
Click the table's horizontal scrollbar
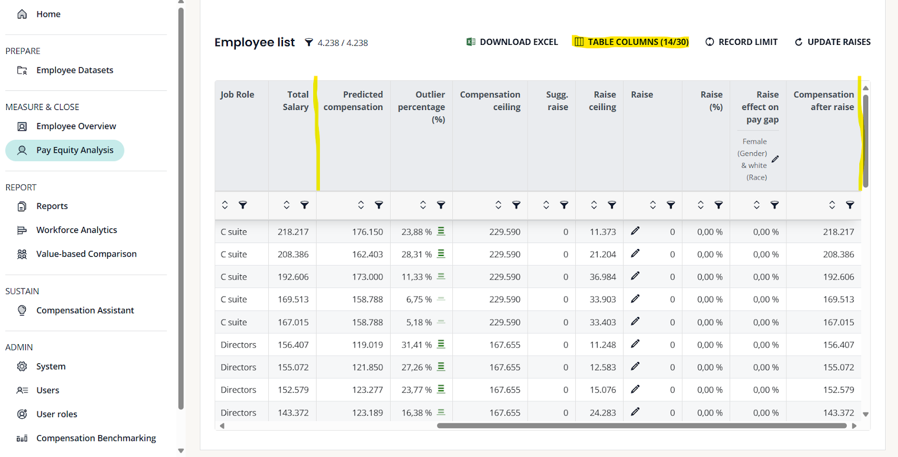pos(641,426)
